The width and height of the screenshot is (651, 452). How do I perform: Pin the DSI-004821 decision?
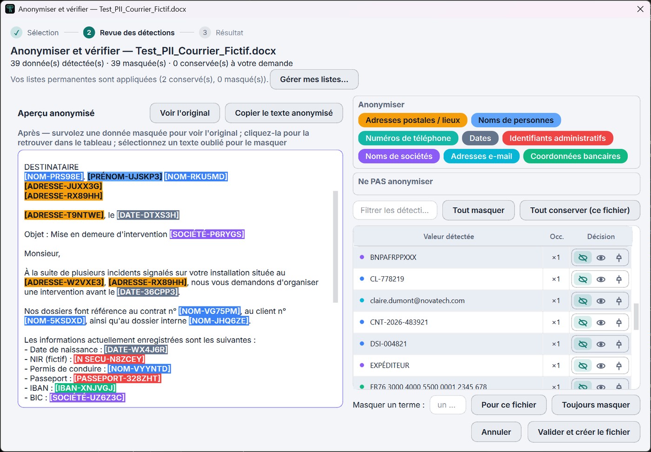tap(619, 344)
